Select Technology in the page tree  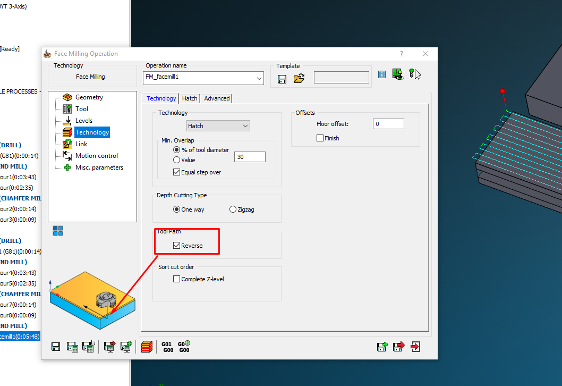[92, 132]
